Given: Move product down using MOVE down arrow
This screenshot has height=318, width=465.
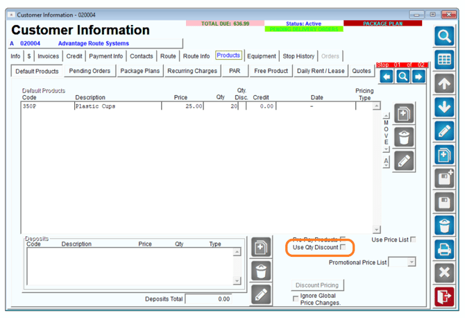Looking at the screenshot, I should [x=386, y=149].
